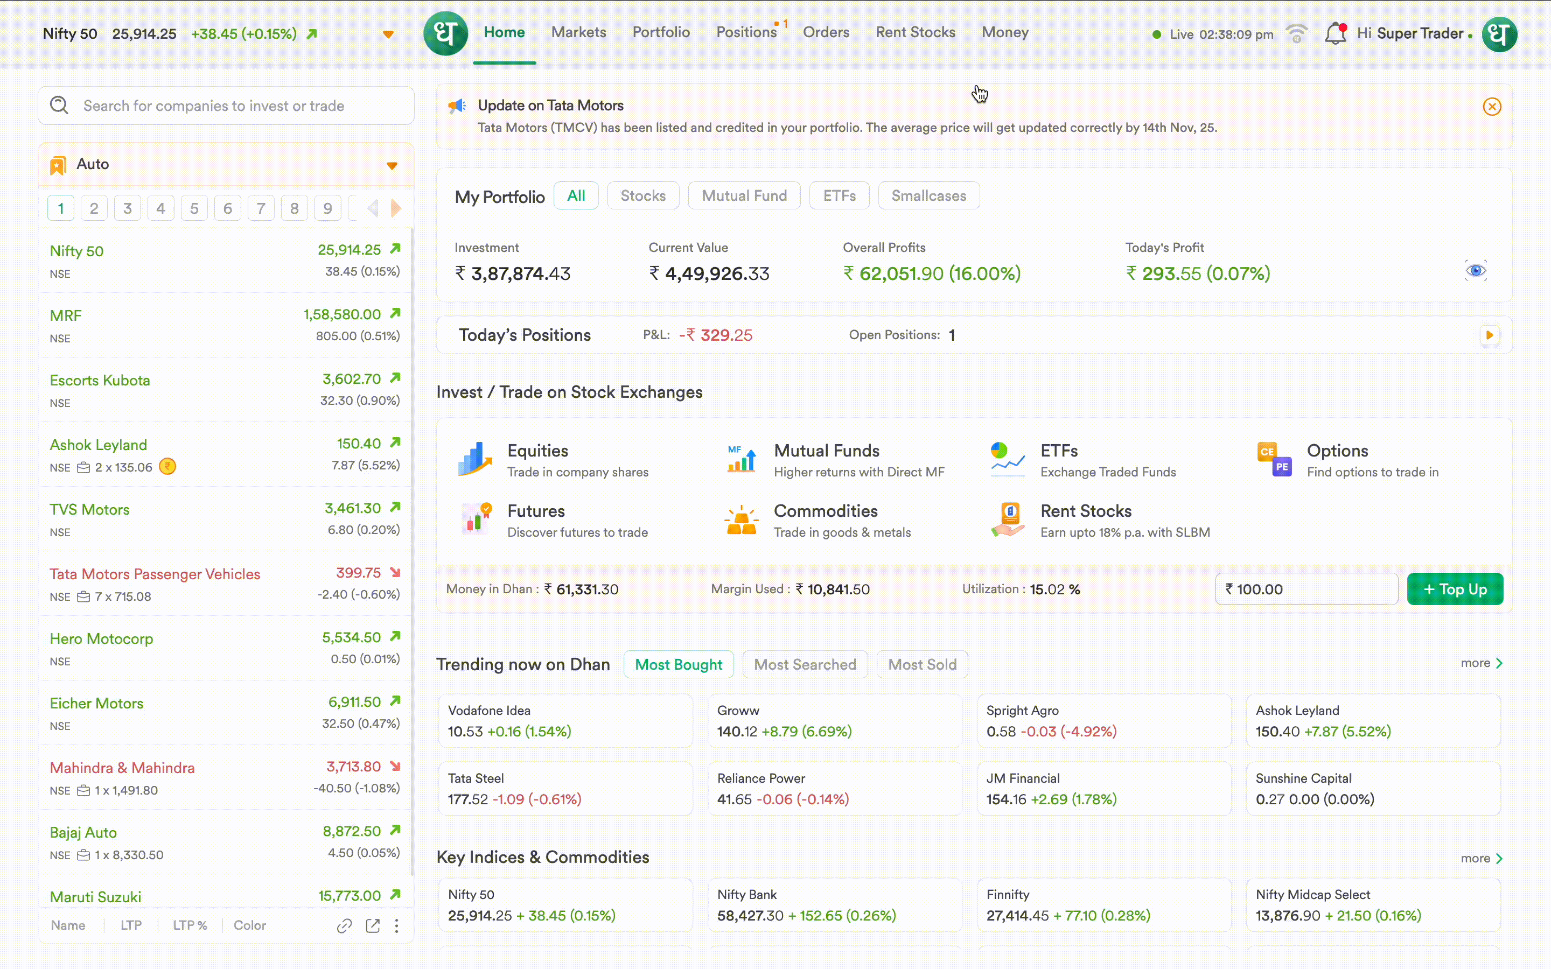Toggle portfolio values visibility eye icon
The image size is (1551, 969).
click(x=1476, y=270)
